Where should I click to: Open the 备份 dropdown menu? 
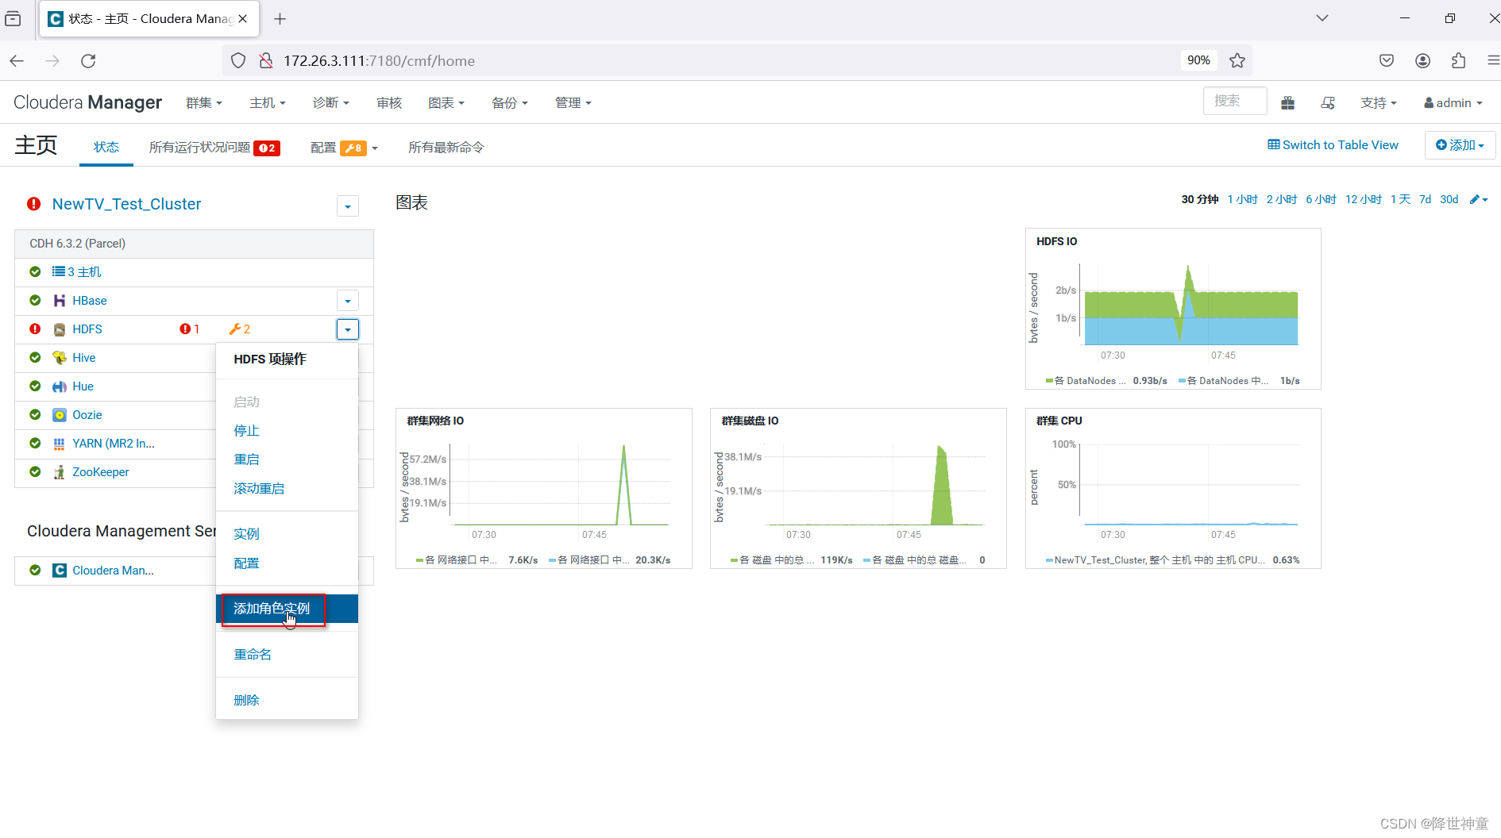click(x=510, y=103)
